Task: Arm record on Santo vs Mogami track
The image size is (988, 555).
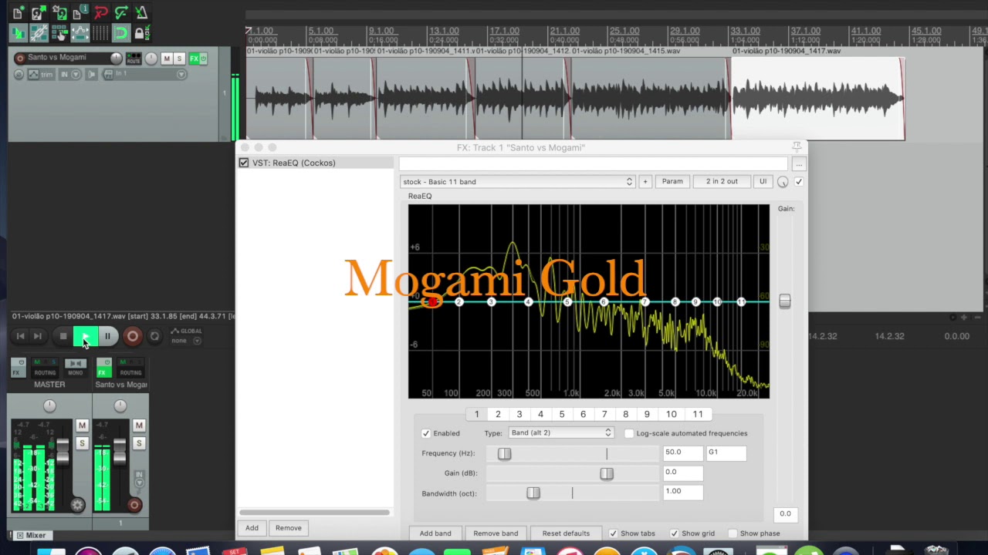Action: pyautogui.click(x=20, y=59)
